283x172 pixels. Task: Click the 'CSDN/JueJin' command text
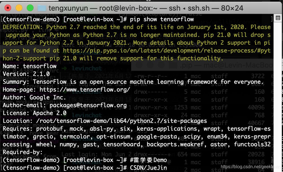148,168
